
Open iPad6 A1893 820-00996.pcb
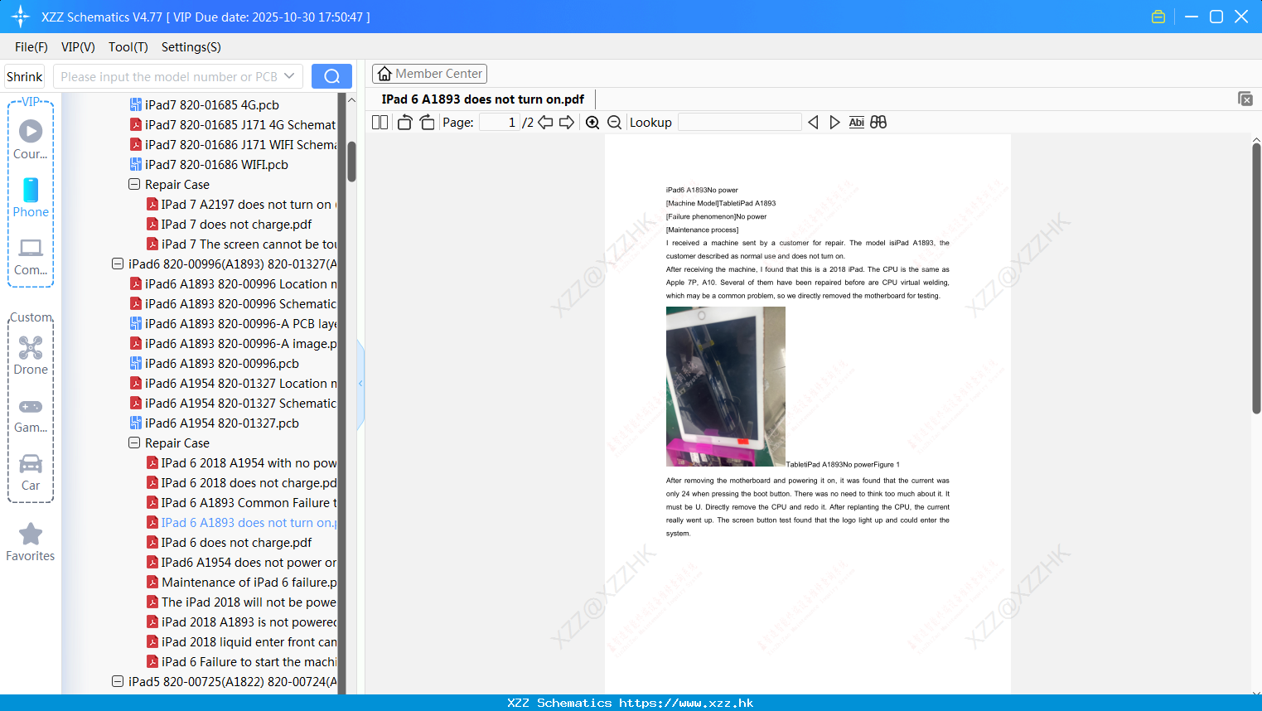(215, 364)
